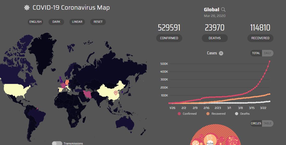Click the recovered count 114810
This screenshot has width=286, height=145.
260,28
